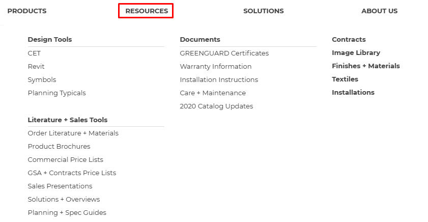Open the Textiles page
This screenshot has height=222, width=428.
(345, 79)
